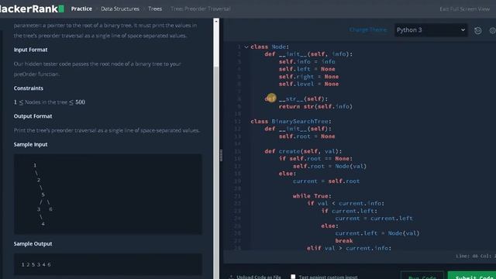Click the 'def create(self, val):' code line
The width and height of the screenshot is (496, 279).
tap(303, 151)
